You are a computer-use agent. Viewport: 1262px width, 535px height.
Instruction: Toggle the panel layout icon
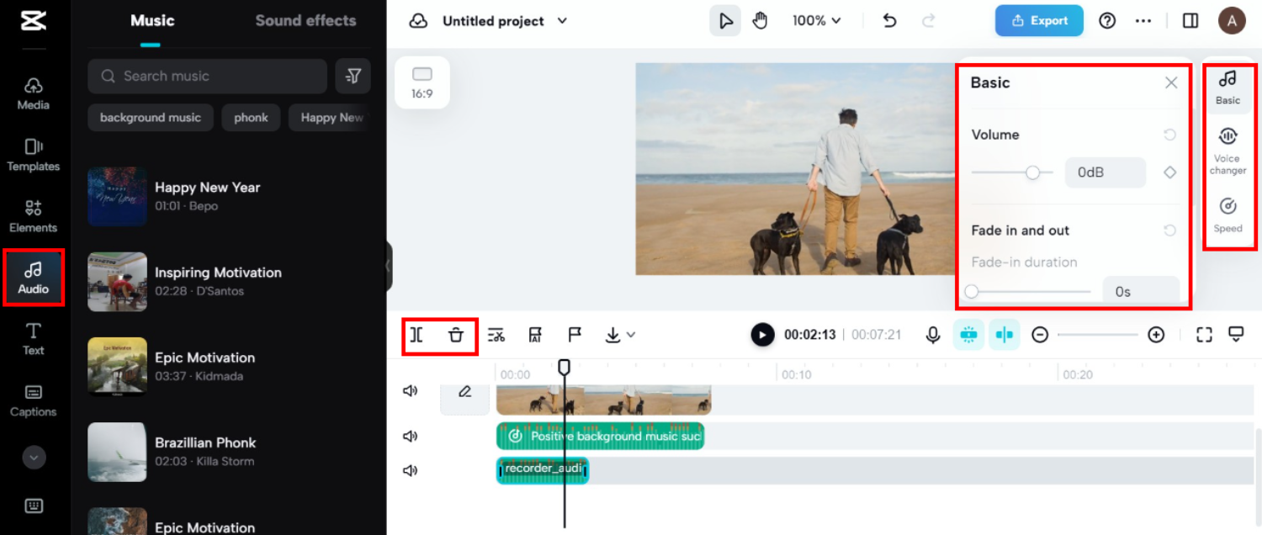click(x=1190, y=21)
